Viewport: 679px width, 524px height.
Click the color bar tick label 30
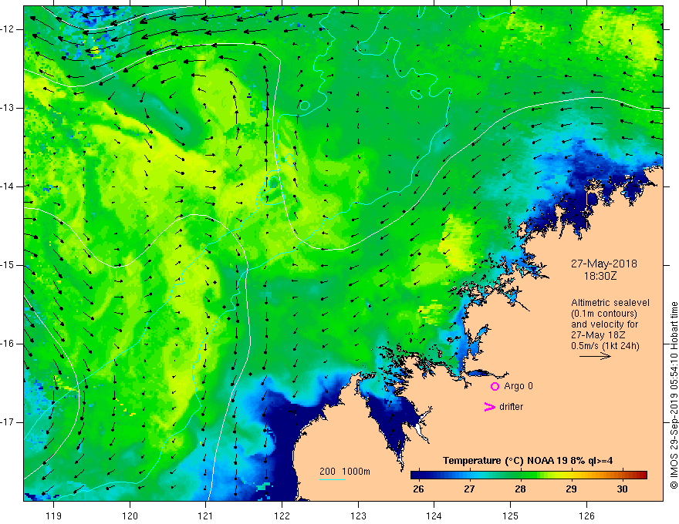click(622, 489)
